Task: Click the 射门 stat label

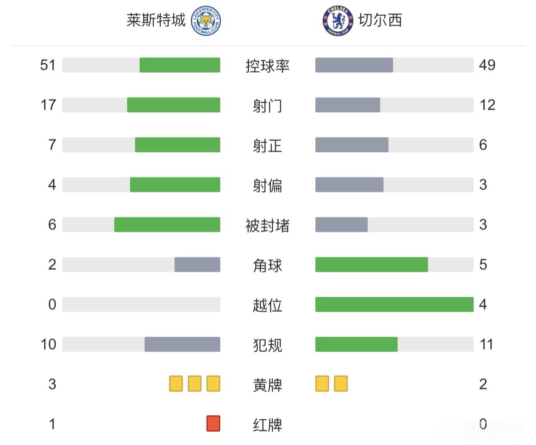Action: tap(268, 105)
